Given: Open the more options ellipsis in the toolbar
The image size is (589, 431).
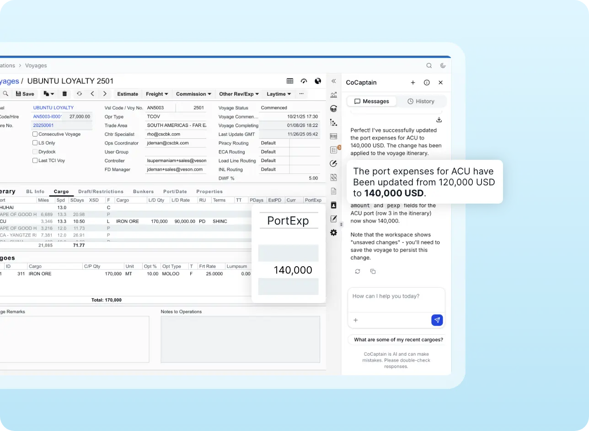Looking at the screenshot, I should [301, 94].
